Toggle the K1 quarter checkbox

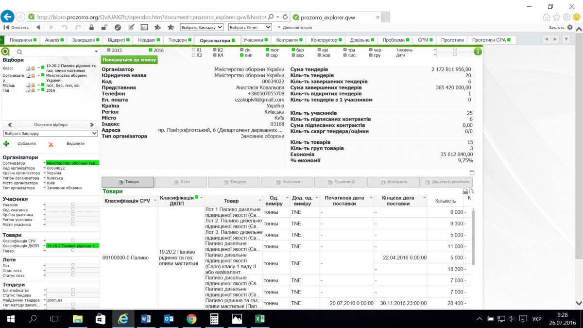pyautogui.click(x=194, y=50)
